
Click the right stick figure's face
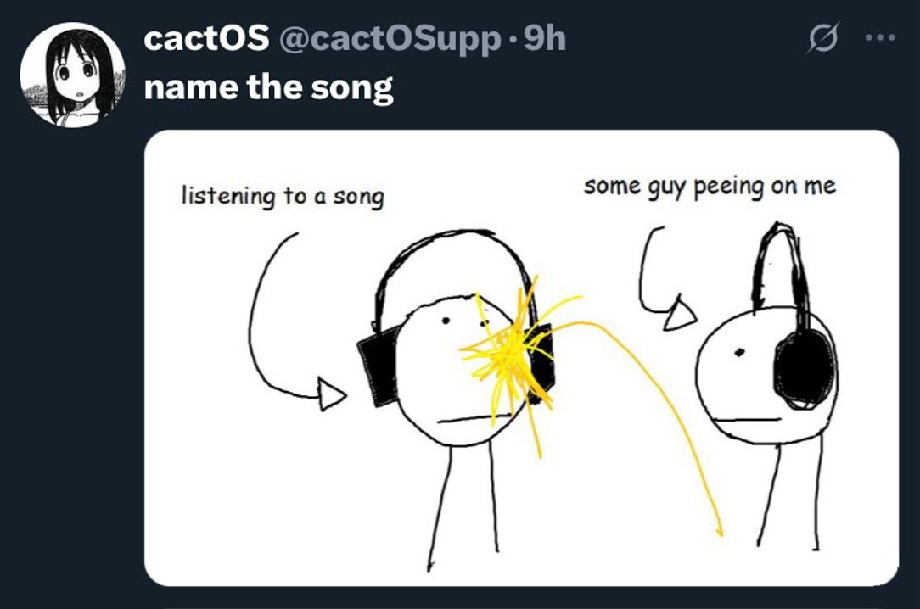coord(757,375)
